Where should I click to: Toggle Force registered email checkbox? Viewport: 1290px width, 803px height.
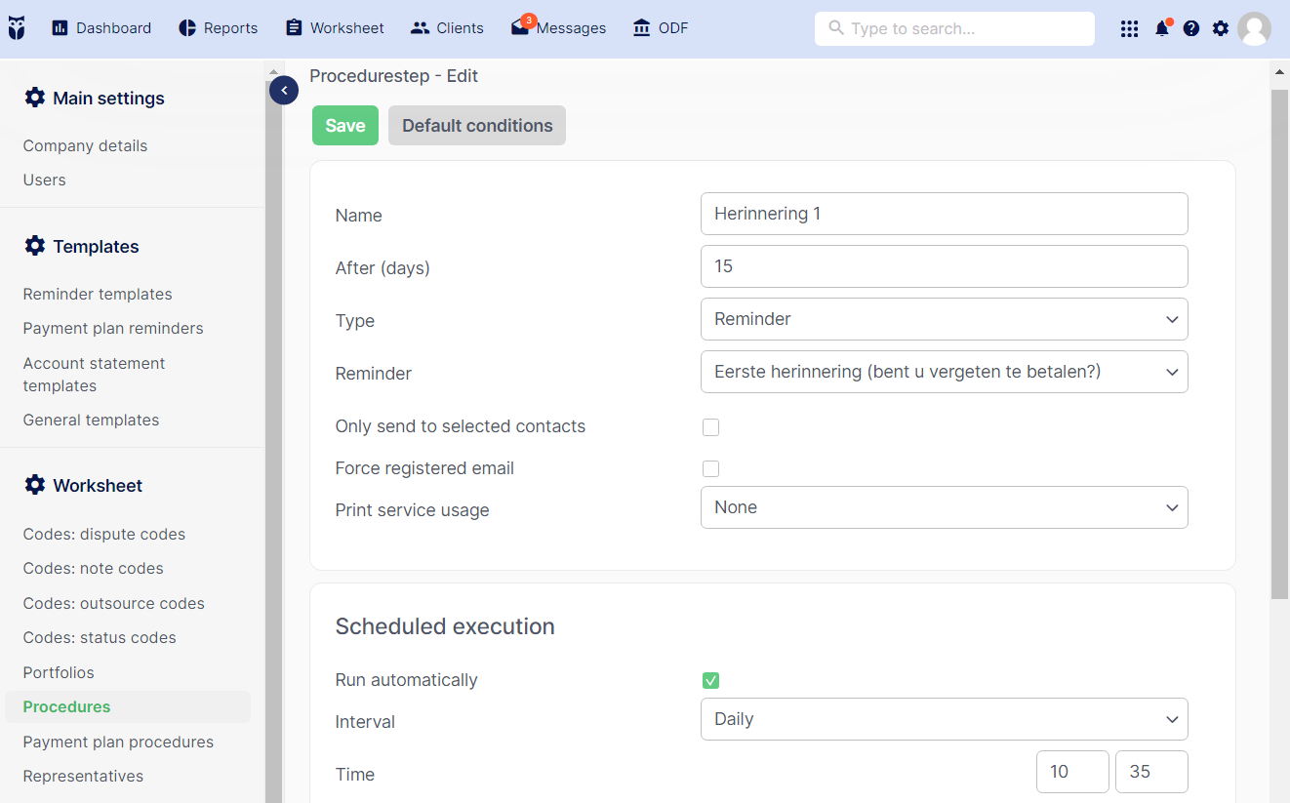tap(711, 469)
